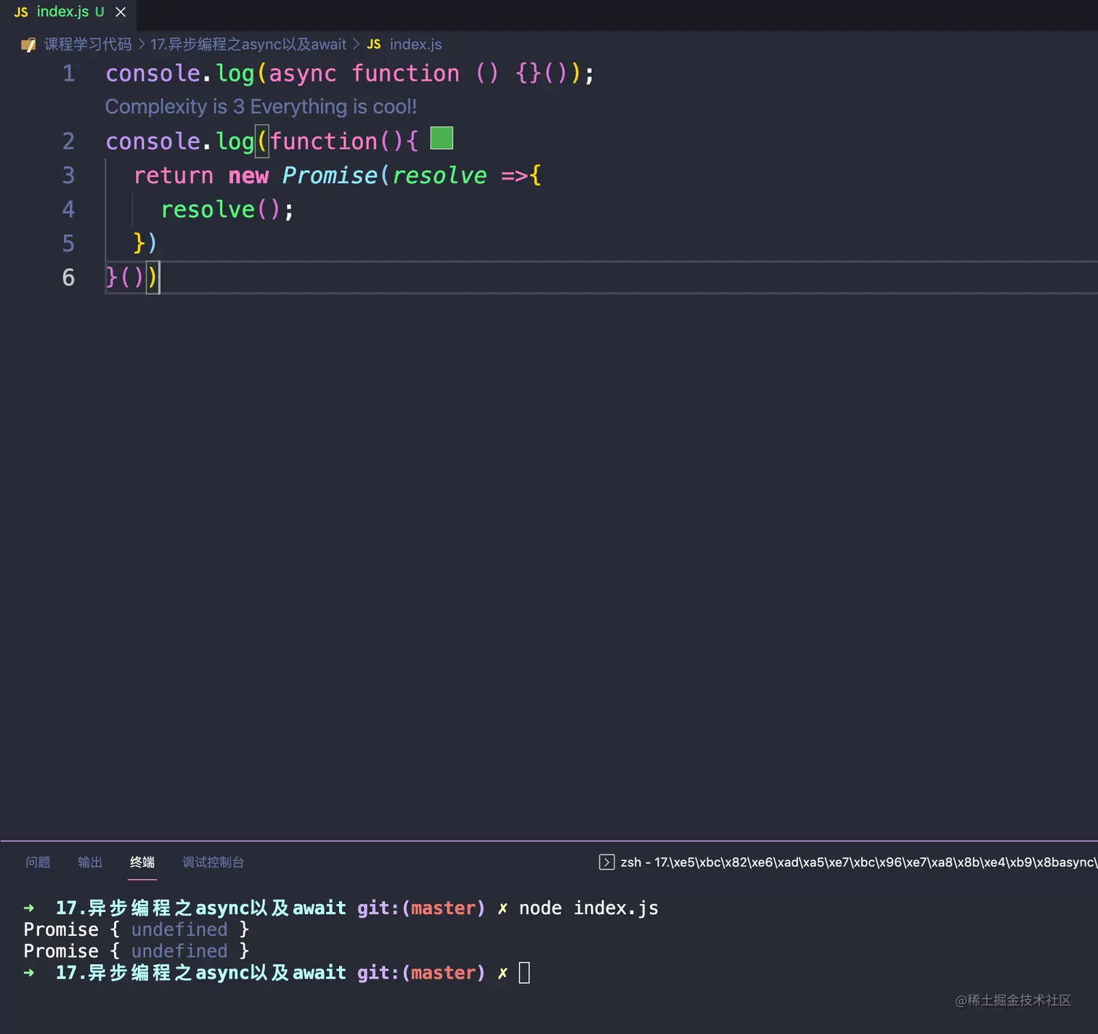Click line number 1 in gutter
Screen dimensions: 1098x1034
(69, 73)
